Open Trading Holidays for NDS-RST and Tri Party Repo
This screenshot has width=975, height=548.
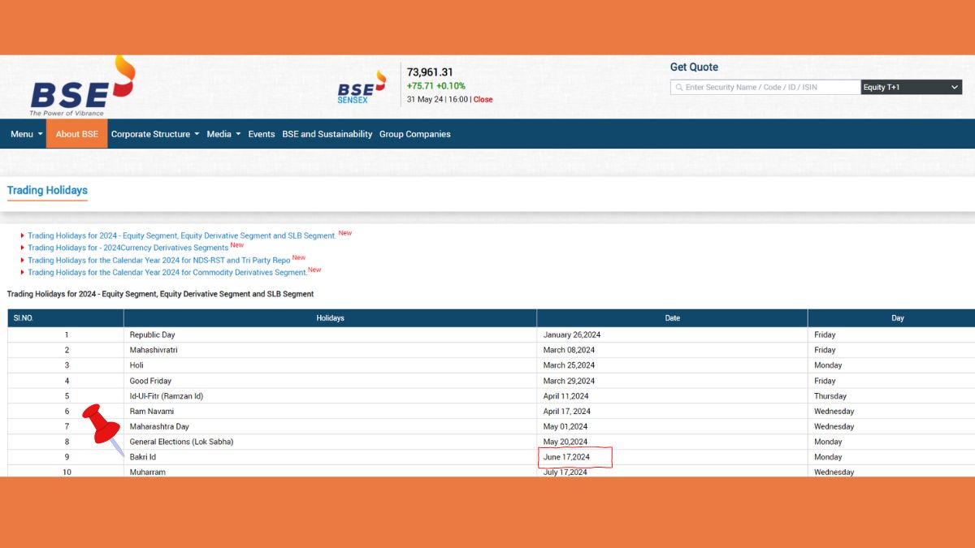[158, 261]
